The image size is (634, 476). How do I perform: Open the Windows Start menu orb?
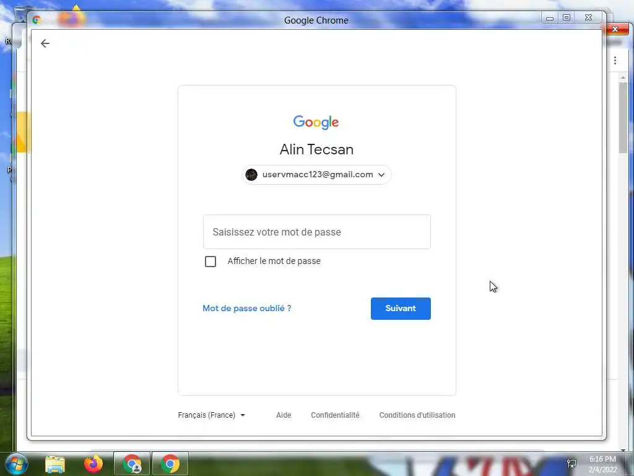pos(15,464)
